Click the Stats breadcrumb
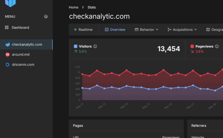Screen dimensions: 223x138 click(x=92, y=7)
